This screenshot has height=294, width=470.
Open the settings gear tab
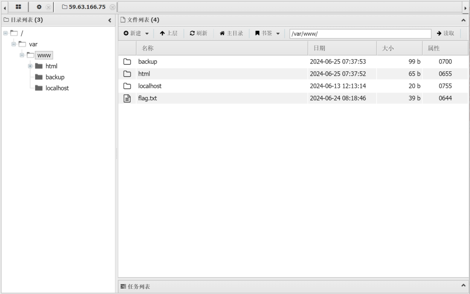39,7
